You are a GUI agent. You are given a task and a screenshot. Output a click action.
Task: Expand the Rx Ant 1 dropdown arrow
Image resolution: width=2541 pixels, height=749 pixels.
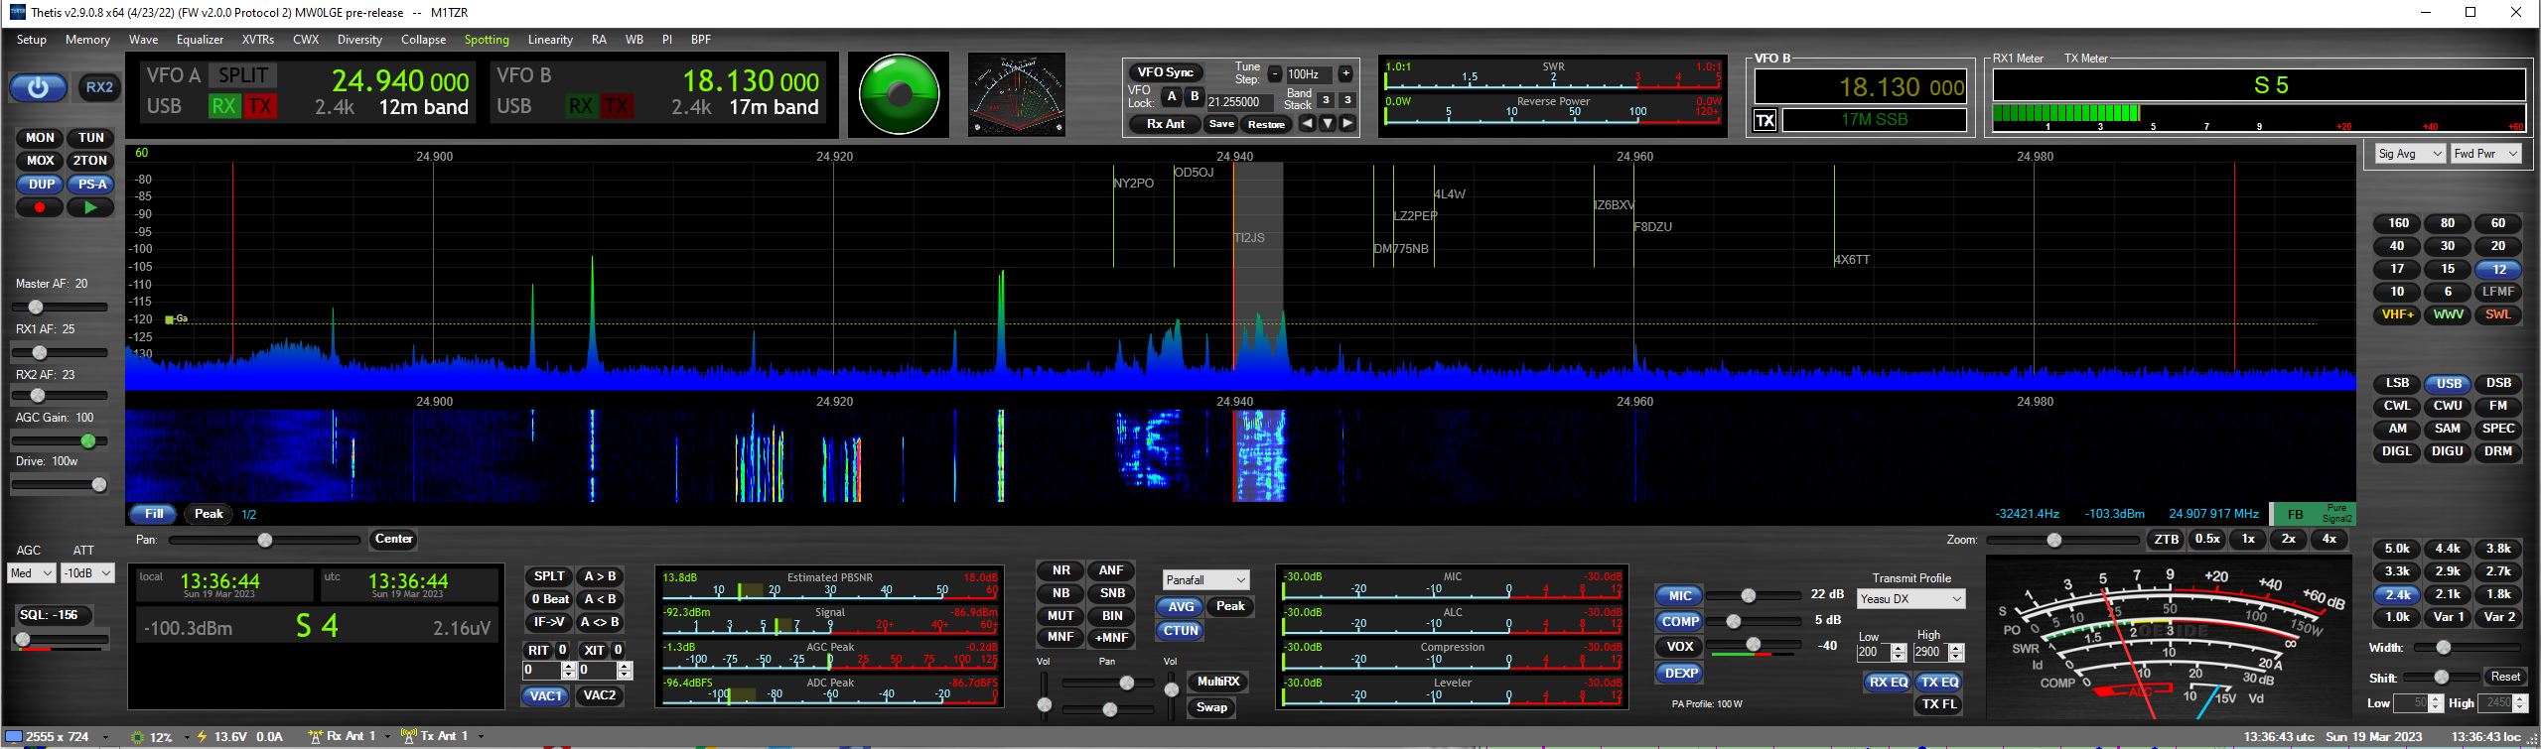pyautogui.click(x=387, y=736)
